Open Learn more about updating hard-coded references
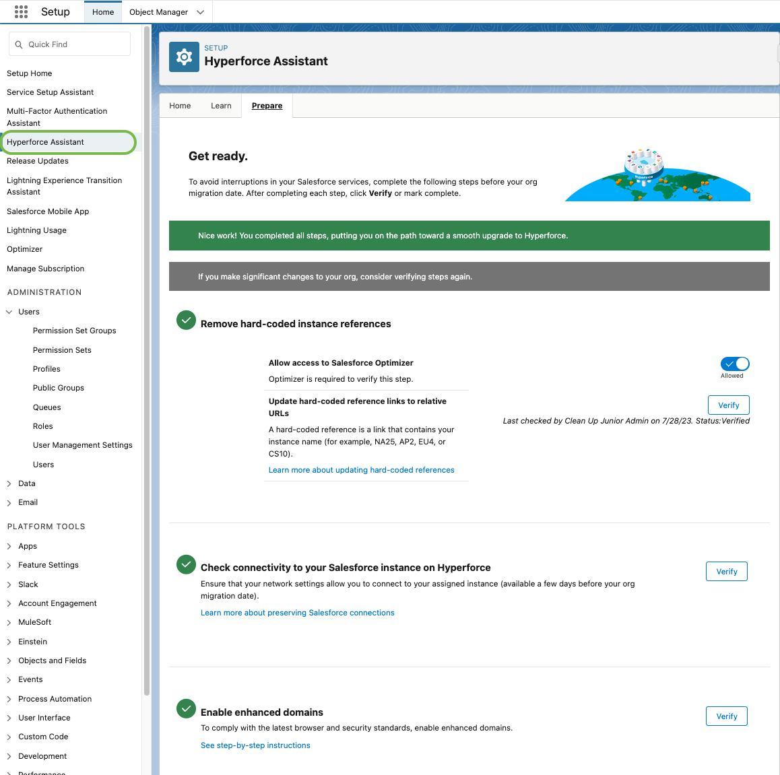 pos(361,470)
